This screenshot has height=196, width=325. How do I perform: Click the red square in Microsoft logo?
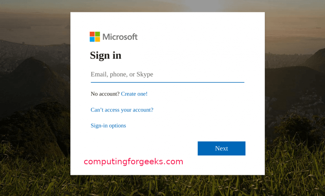click(92, 34)
